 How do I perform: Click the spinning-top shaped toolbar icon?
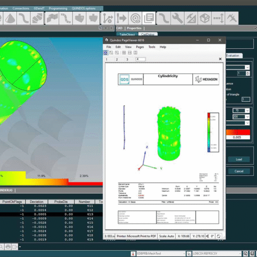[79, 18]
